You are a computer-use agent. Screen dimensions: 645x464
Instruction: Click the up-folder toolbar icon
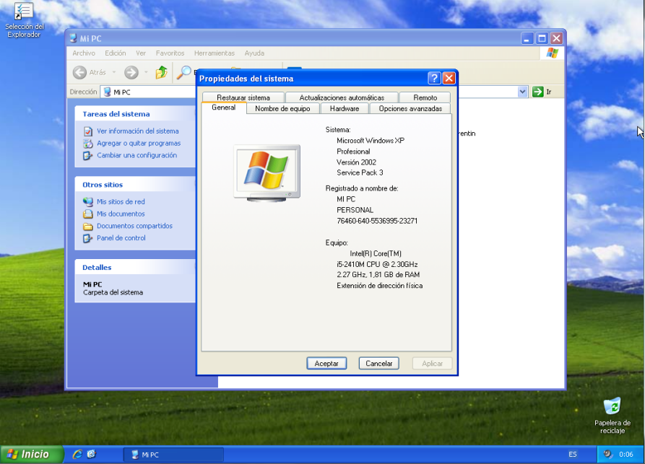[161, 72]
